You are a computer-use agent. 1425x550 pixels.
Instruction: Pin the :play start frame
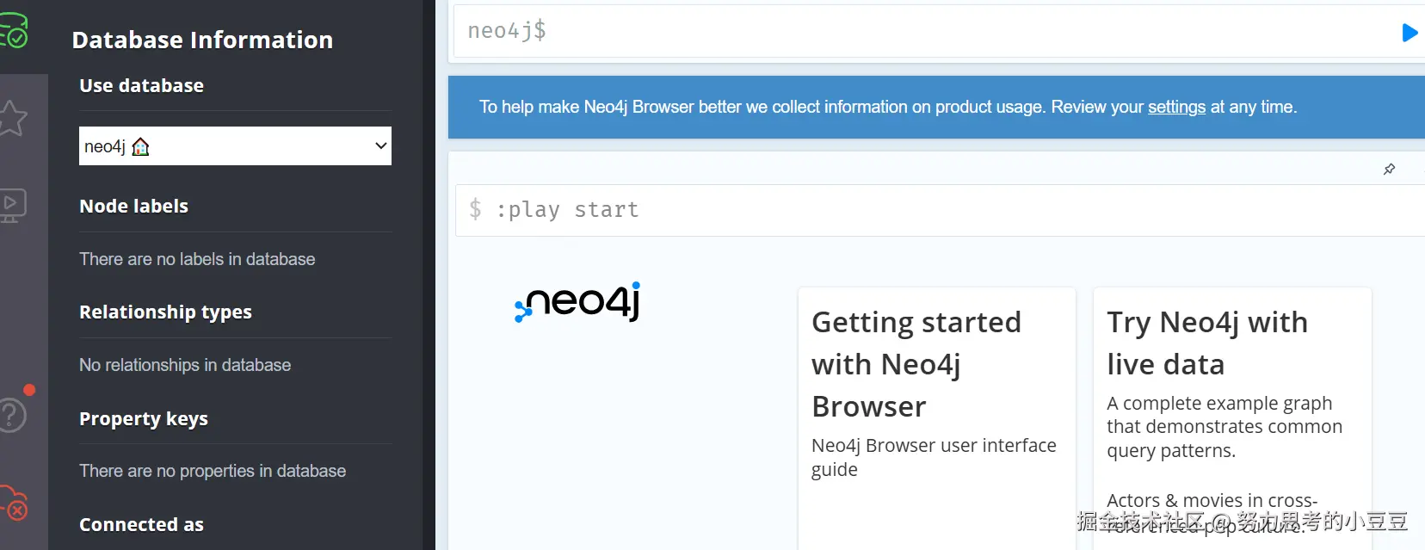pos(1389,170)
